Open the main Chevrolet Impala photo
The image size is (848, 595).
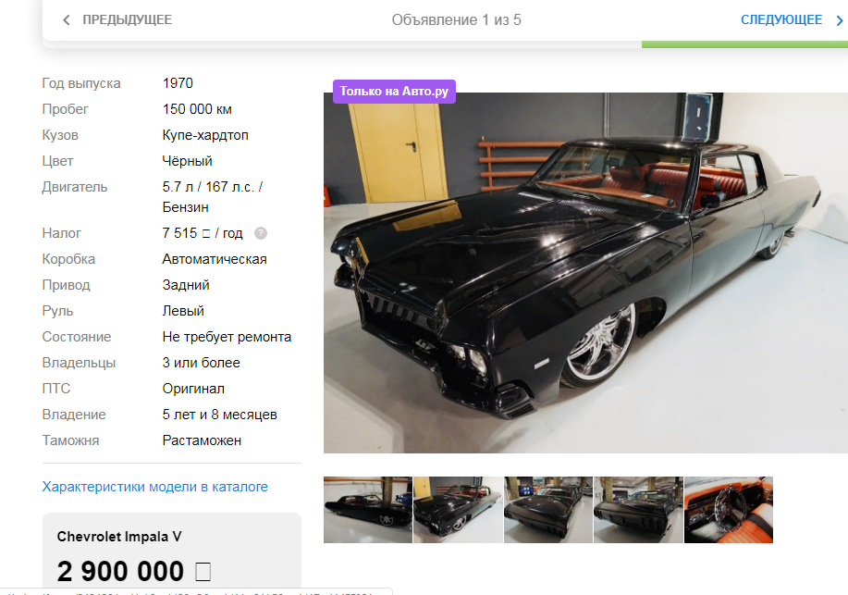click(585, 273)
